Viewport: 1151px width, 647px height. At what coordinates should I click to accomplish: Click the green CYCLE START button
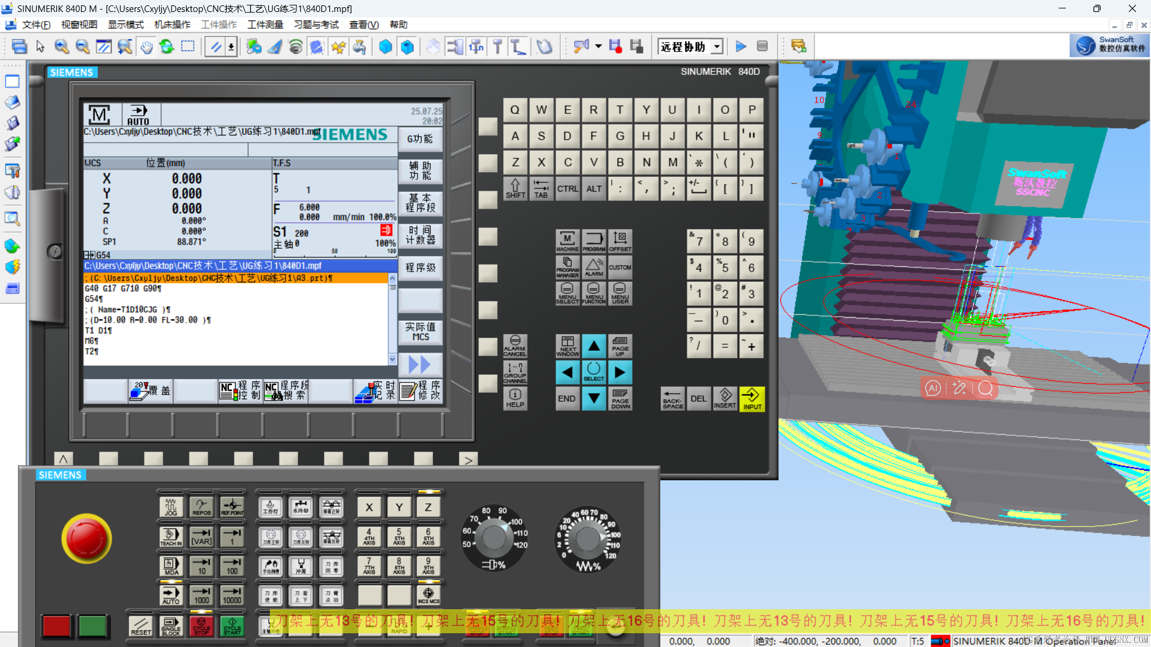click(x=232, y=627)
